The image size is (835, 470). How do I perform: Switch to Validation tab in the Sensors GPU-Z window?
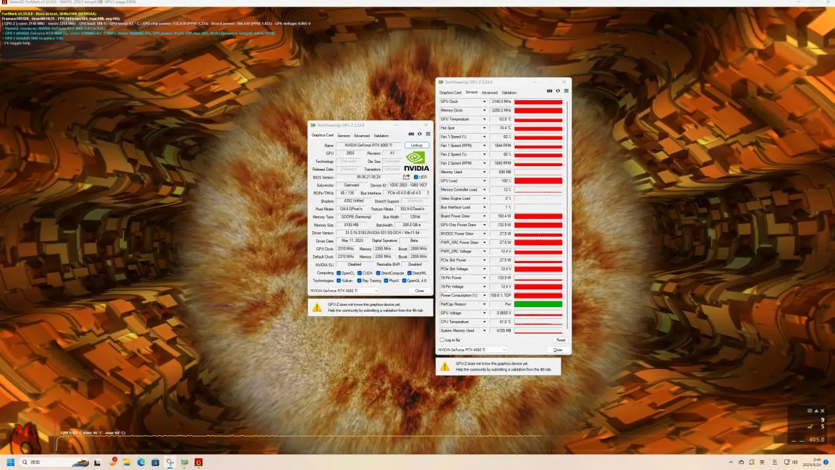coord(509,92)
